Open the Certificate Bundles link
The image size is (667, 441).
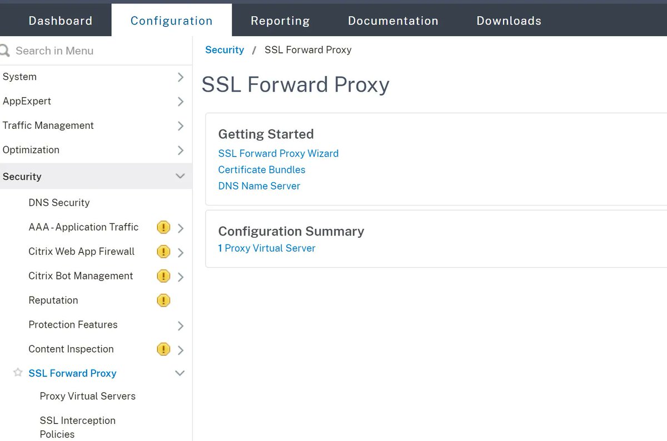tap(261, 169)
